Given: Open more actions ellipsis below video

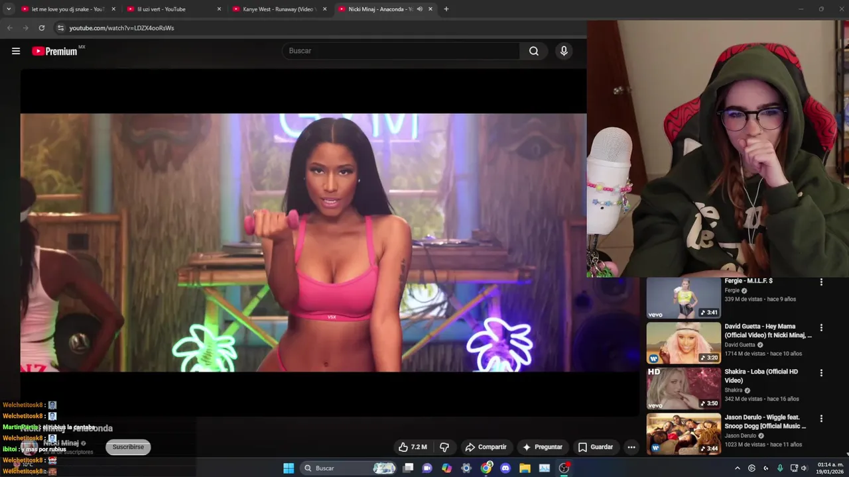Looking at the screenshot, I should pyautogui.click(x=631, y=447).
